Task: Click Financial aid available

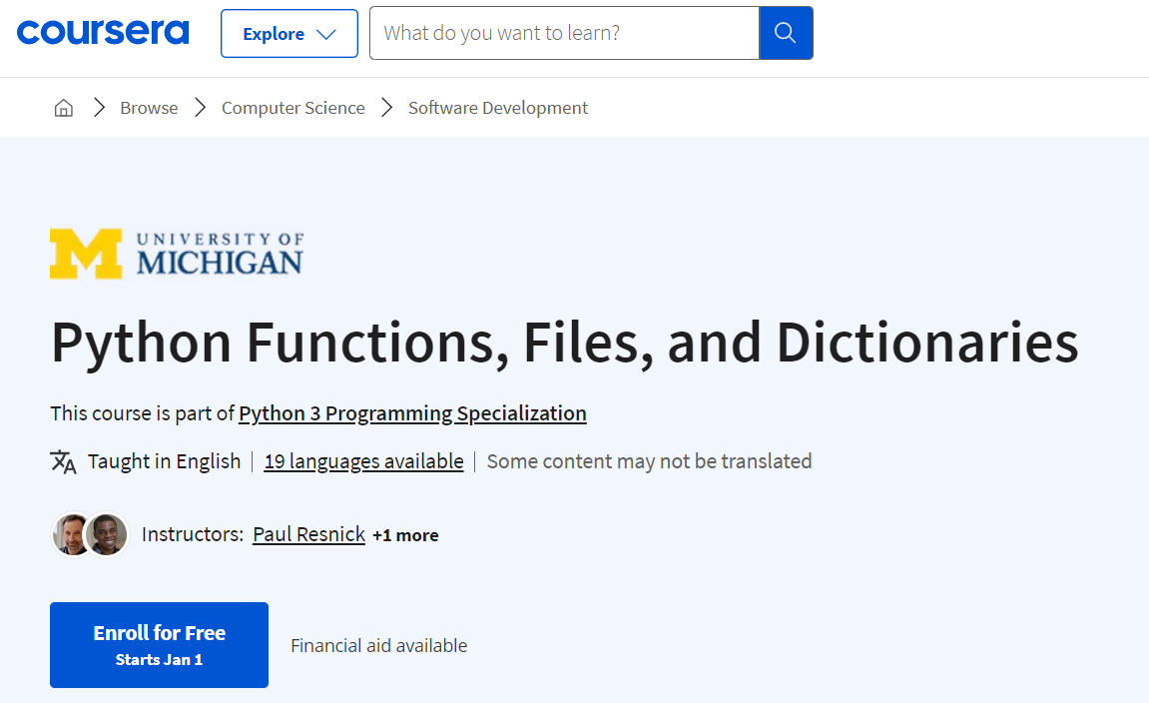Action: coord(378,645)
